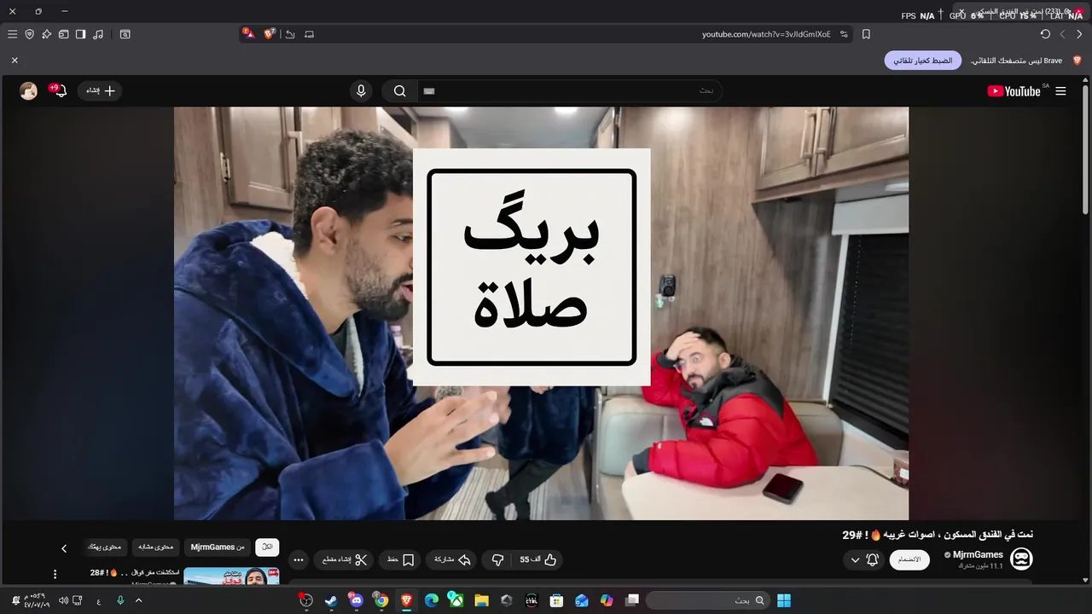
Task: Open Brave Leo AI sparkle icon
Action: pyautogui.click(x=46, y=34)
